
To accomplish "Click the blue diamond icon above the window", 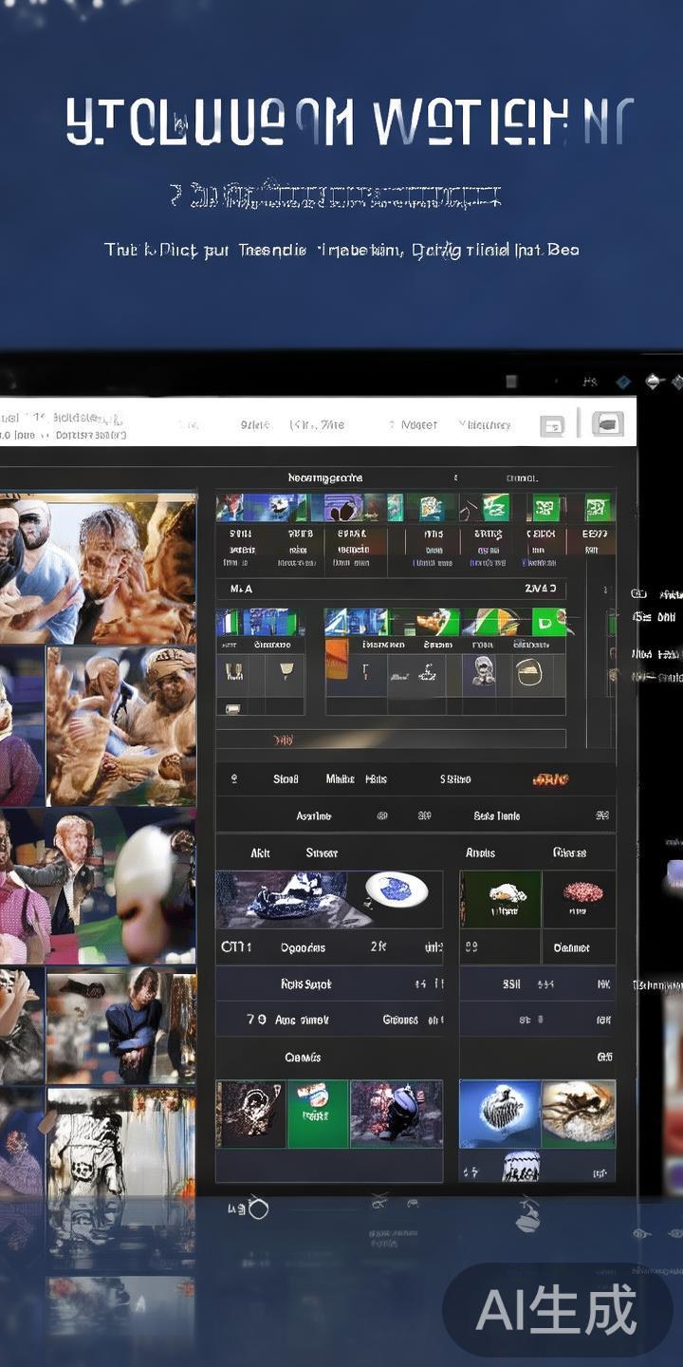I will (x=623, y=382).
